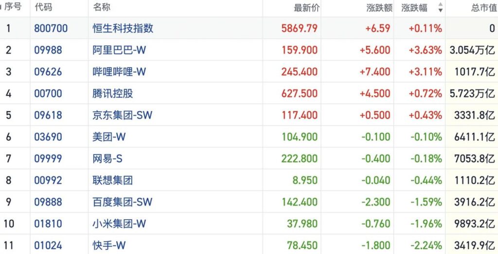Open 百度集团-SW stock name
Image resolution: width=498 pixels, height=254 pixels.
[x=123, y=202]
